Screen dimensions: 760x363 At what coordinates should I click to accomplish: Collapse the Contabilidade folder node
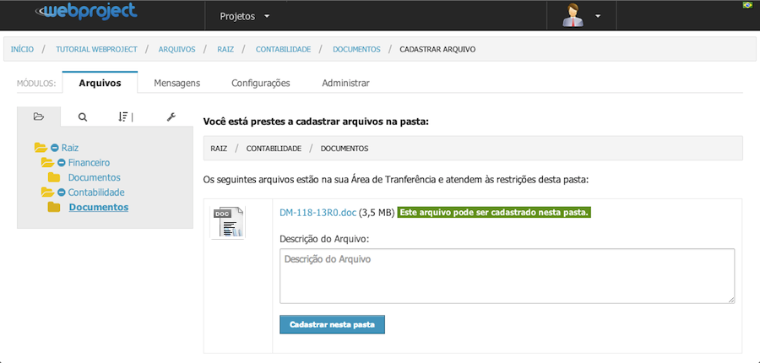coord(62,192)
